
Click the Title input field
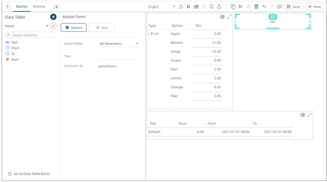(x=119, y=56)
